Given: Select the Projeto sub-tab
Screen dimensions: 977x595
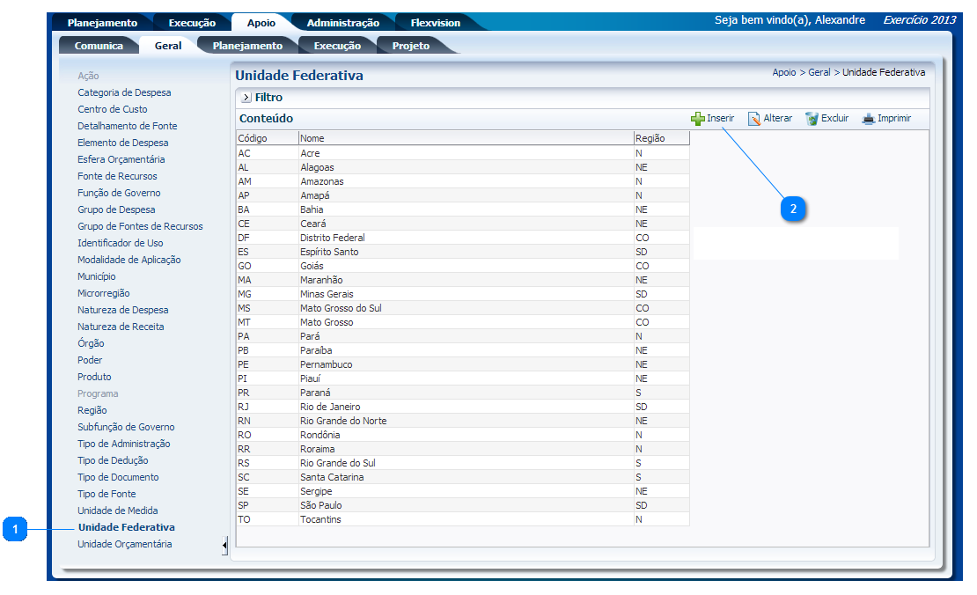Looking at the screenshot, I should [410, 46].
